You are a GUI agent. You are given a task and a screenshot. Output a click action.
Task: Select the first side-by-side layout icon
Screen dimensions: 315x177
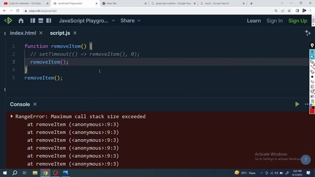(x=33, y=21)
